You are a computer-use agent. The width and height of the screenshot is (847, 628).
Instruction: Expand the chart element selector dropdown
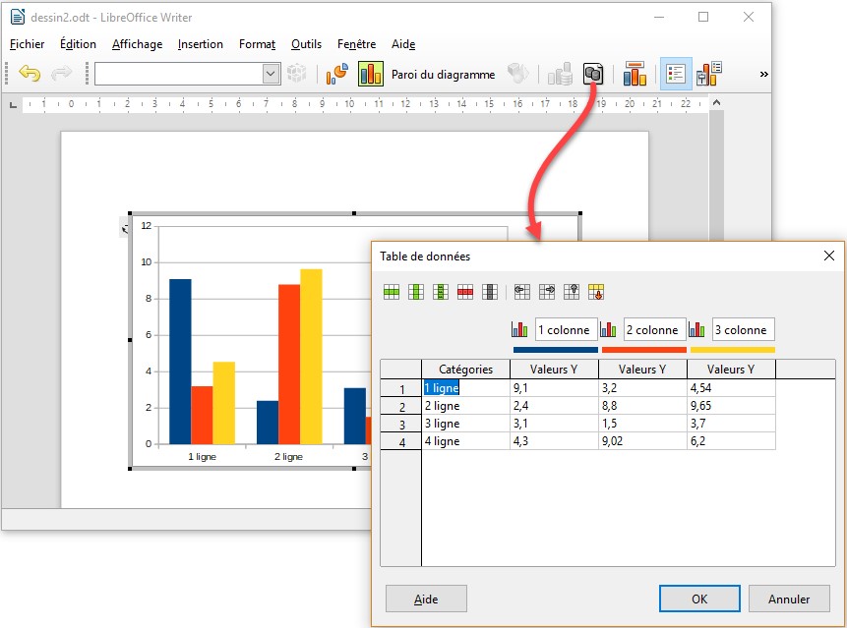272,74
